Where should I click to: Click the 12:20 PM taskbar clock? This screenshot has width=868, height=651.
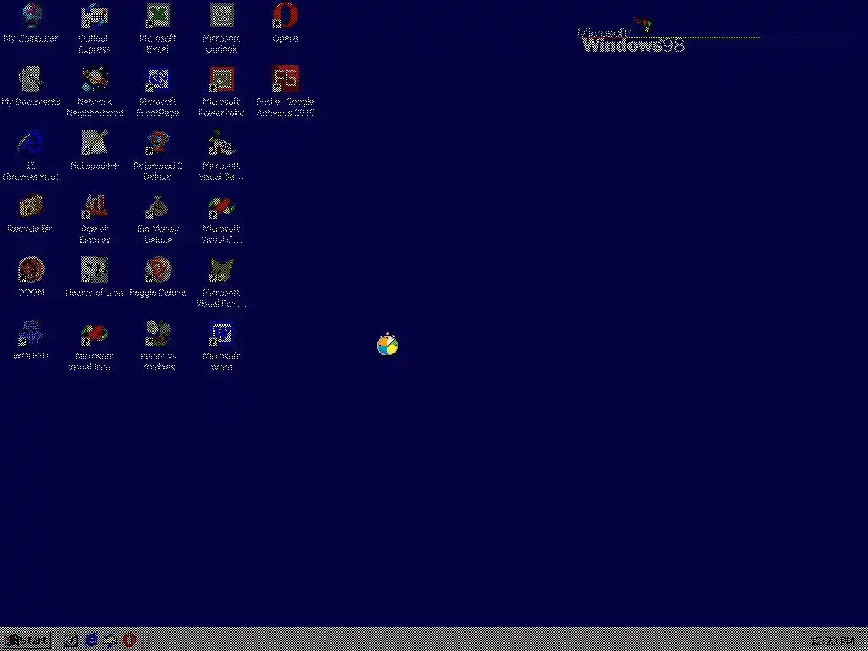tap(832, 641)
